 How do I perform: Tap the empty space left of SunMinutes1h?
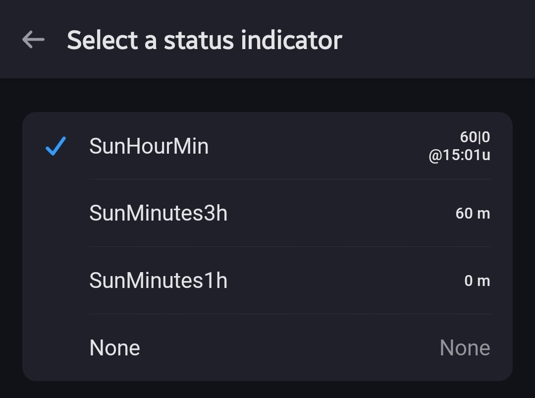coord(55,281)
